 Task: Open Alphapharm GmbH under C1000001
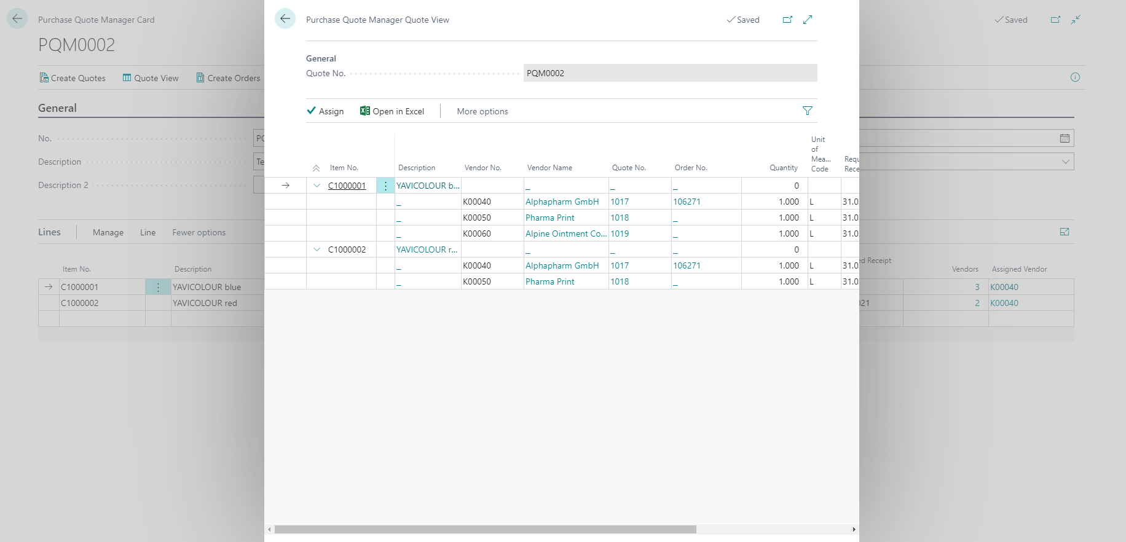coord(562,202)
